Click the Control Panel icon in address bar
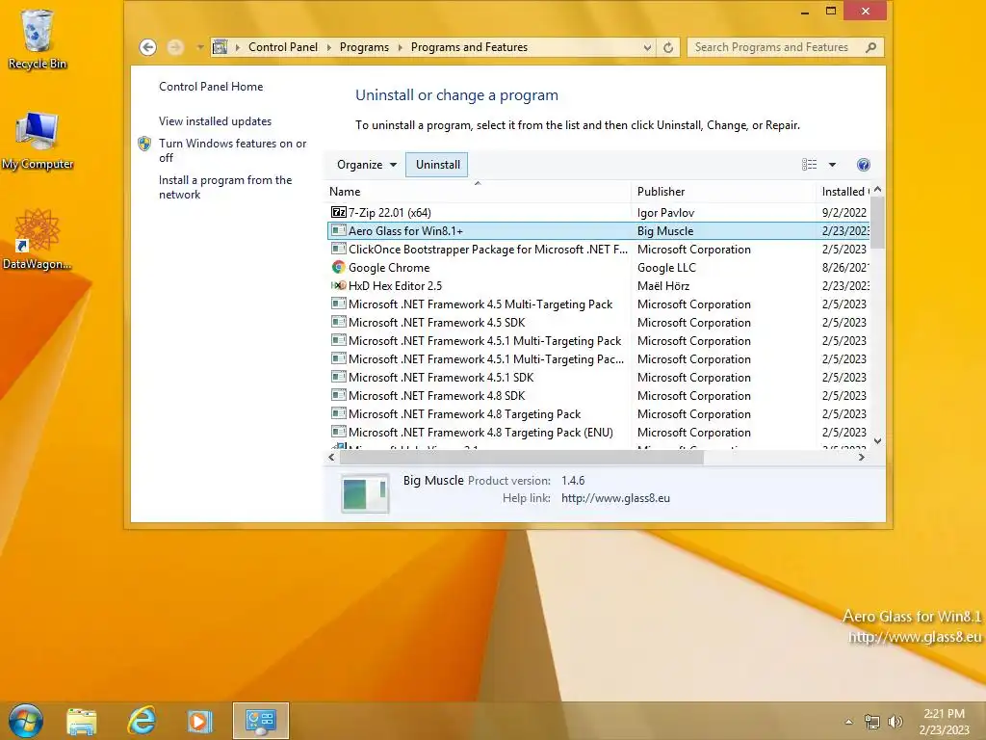Viewport: 986px width, 740px height. (x=221, y=47)
